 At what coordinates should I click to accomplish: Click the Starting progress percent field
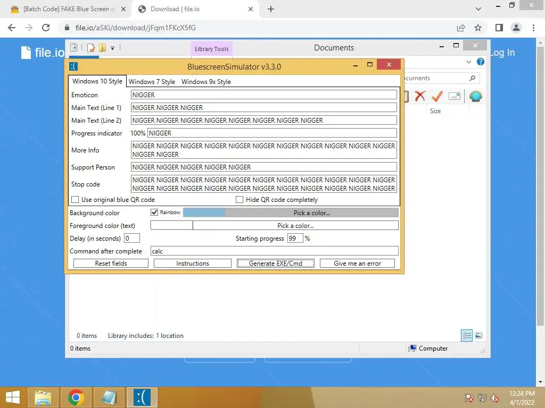(x=295, y=239)
